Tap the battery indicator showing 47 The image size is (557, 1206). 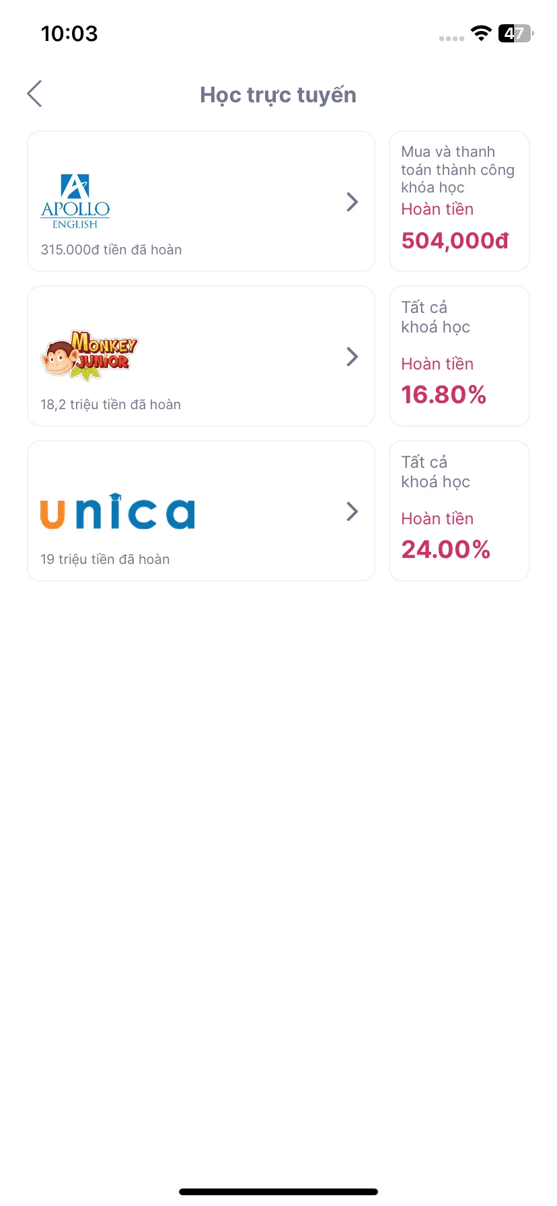(516, 33)
